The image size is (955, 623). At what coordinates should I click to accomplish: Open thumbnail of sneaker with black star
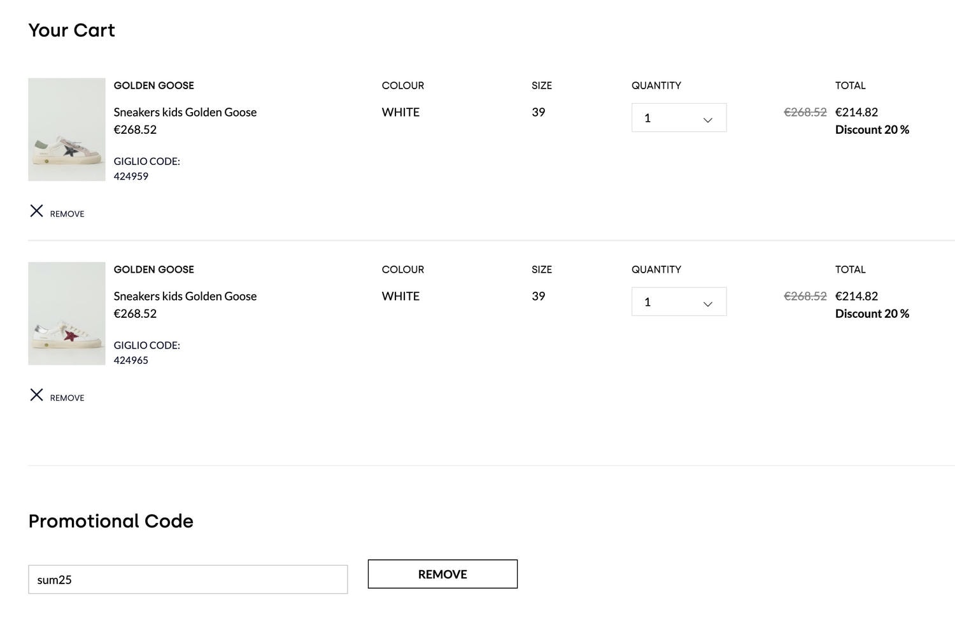point(67,129)
